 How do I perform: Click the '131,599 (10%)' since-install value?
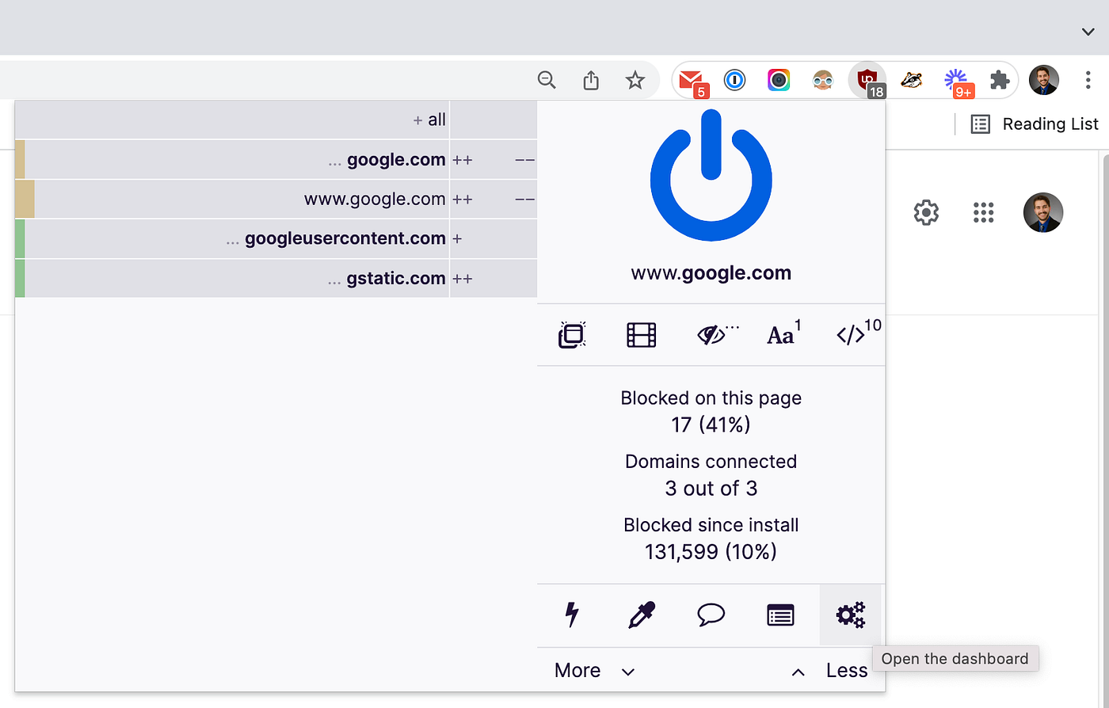coord(711,552)
